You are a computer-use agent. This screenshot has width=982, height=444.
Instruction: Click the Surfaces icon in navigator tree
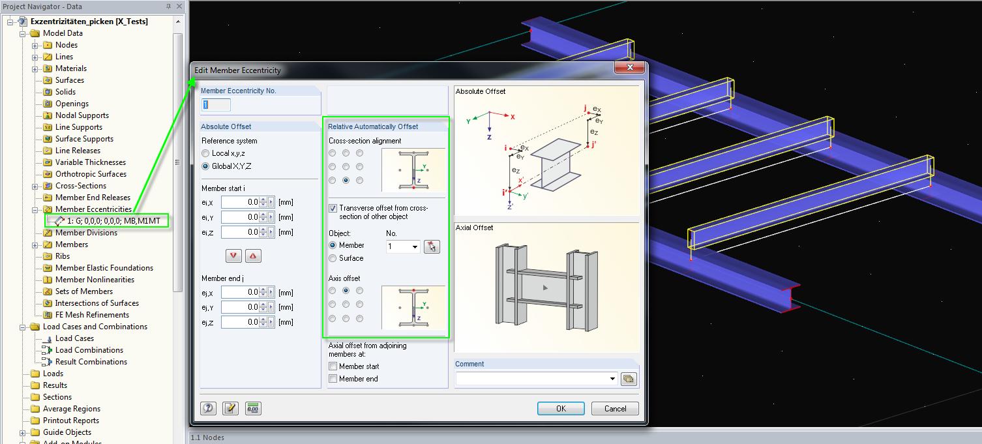tap(48, 80)
